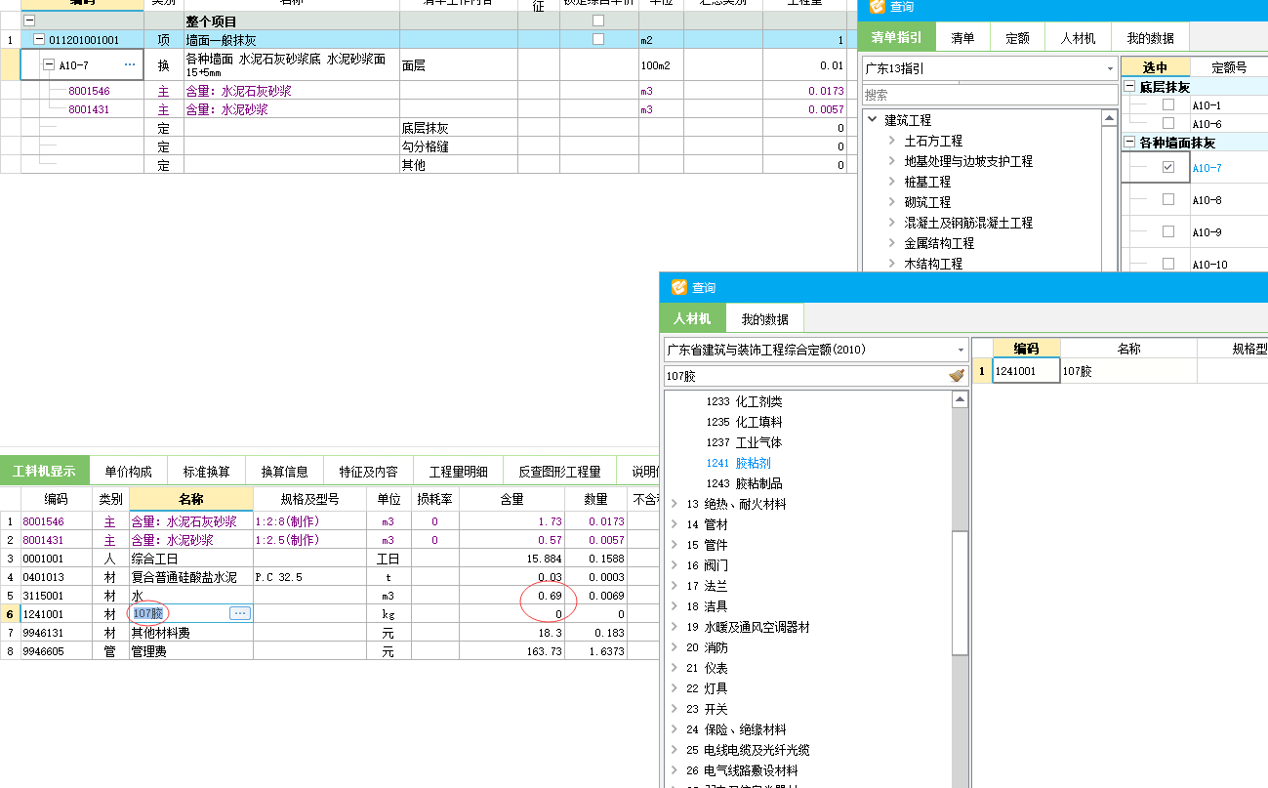Click the 复合普通硅酸盐水泥 material name
Screen dimensions: 1268x788
[x=184, y=576]
